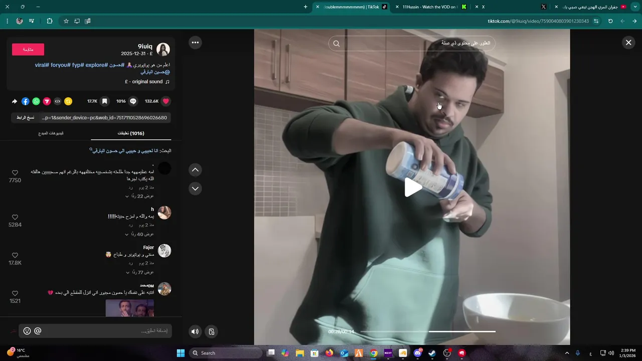
Task: Open Fajer's profile avatar
Action: (165, 251)
